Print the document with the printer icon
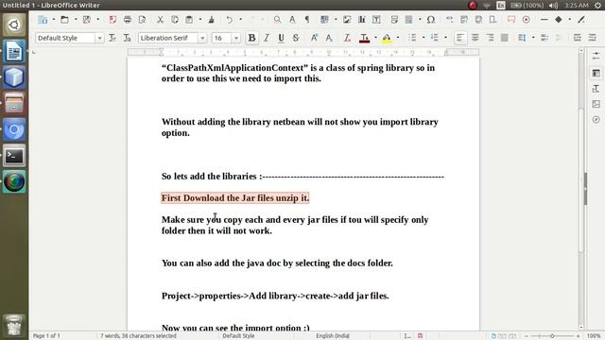The width and height of the screenshot is (605, 340). pyautogui.click(x=128, y=20)
